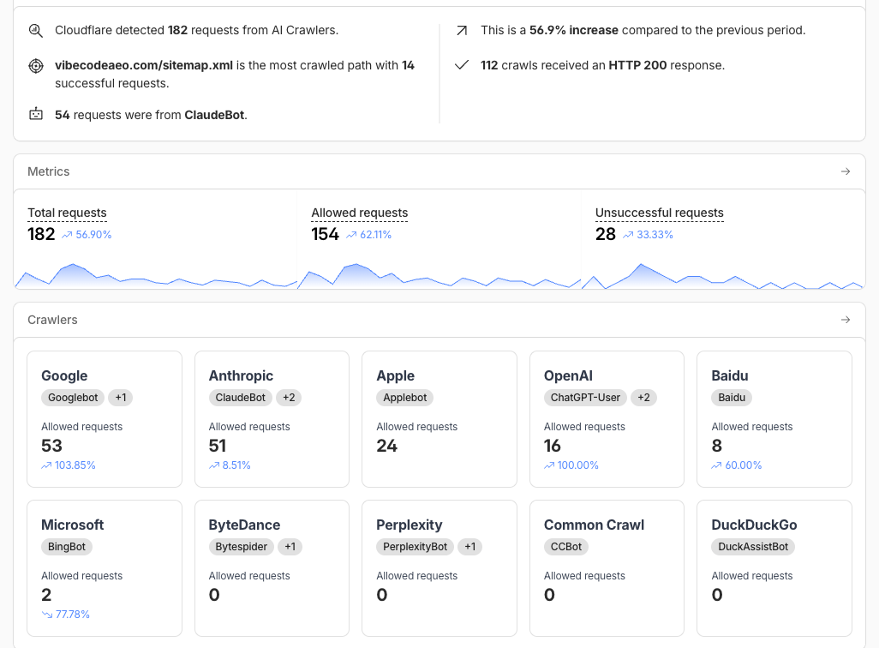Select the CCBot tag
The image size is (879, 648).
[x=565, y=547]
